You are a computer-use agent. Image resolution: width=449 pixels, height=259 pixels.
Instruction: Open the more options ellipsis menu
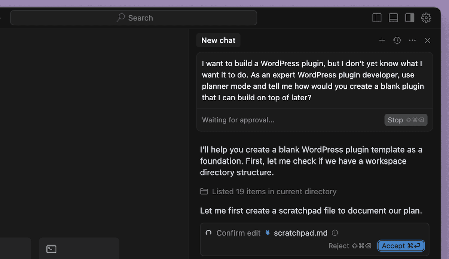click(412, 40)
